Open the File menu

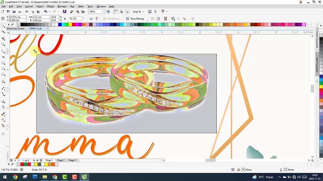4,7
